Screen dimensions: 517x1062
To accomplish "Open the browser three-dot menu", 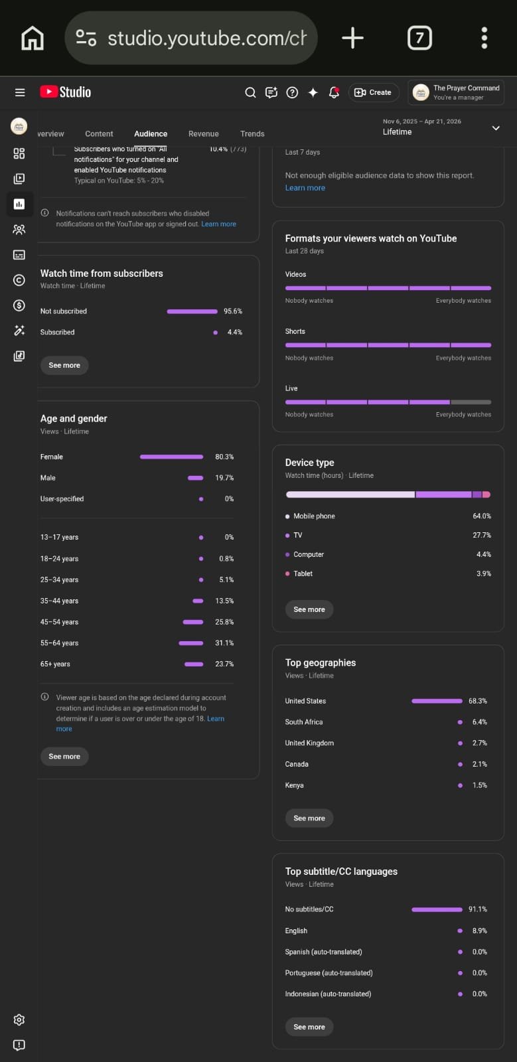I will click(x=484, y=38).
